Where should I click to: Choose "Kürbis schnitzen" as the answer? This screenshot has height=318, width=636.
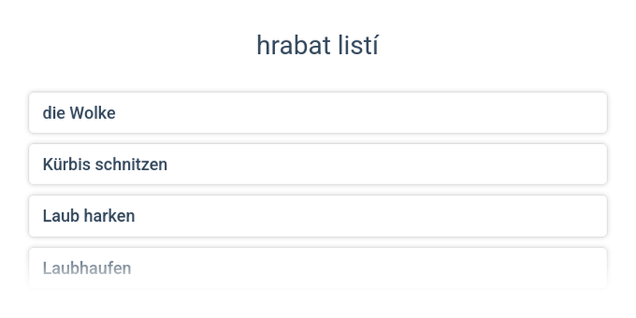click(x=318, y=165)
